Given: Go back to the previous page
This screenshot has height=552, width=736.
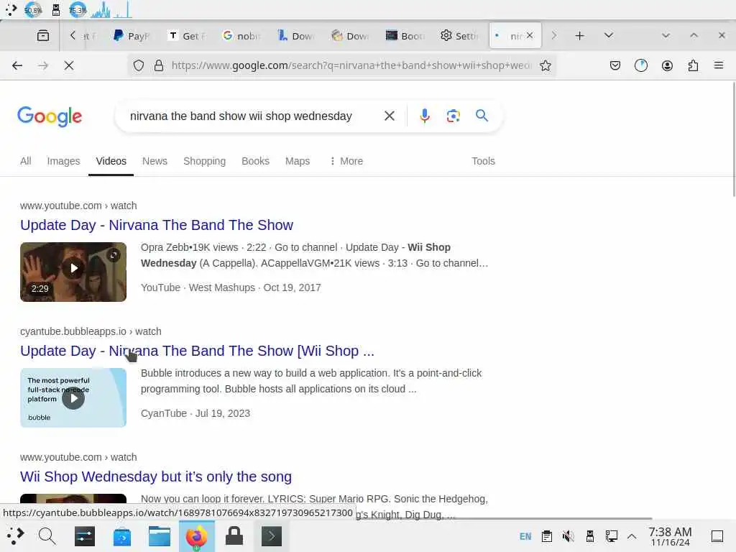Looking at the screenshot, I should 17,65.
